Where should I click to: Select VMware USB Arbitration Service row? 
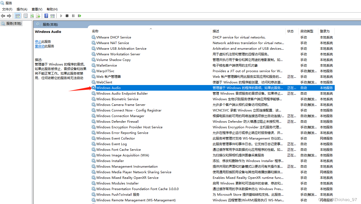[213, 48]
